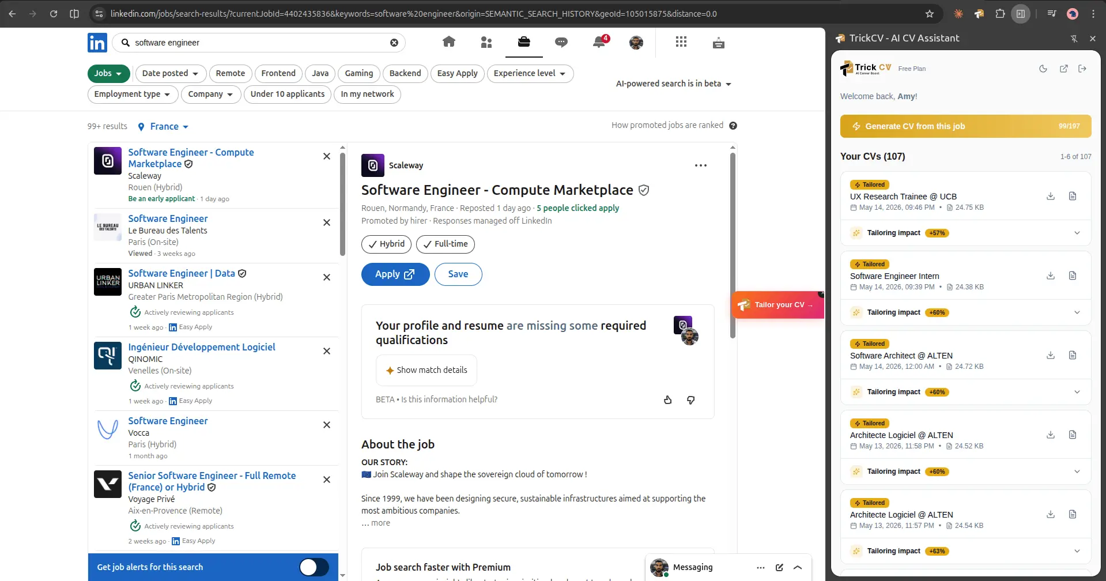Image resolution: width=1106 pixels, height=581 pixels.
Task: Toggle the Java filter pill
Action: click(x=320, y=73)
